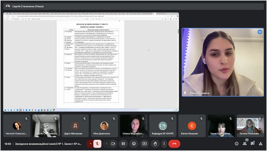Open the activities panel
The width and height of the screenshot is (267, 151).
(x=261, y=144)
